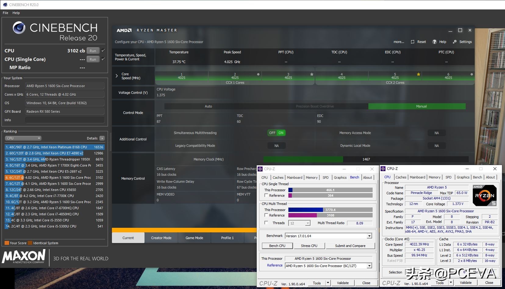The height and width of the screenshot is (289, 505).
Task: Open the Benchmark version dropdown
Action: coord(369,236)
